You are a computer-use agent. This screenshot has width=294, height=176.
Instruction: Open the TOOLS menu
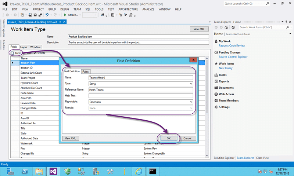[99, 10]
